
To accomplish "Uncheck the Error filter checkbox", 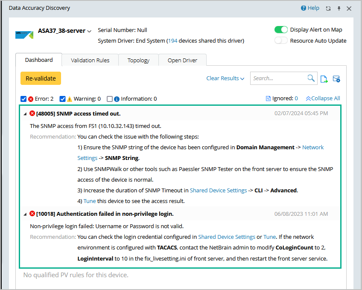I will coord(24,99).
